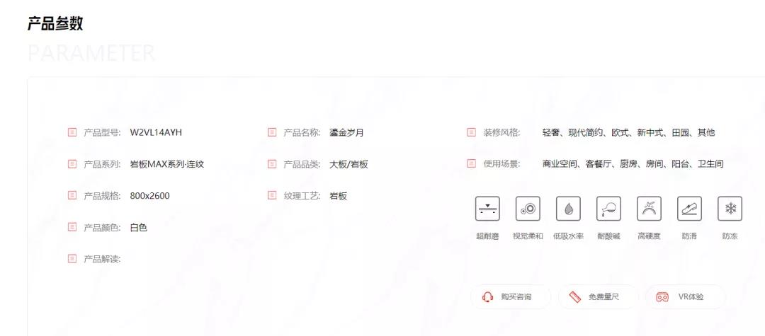Open the 购买咨询 purchase consultation button
Screen dimensions: 765x336
[x=511, y=297]
